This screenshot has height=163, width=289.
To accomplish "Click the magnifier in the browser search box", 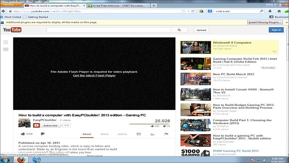I will click(x=262, y=11).
